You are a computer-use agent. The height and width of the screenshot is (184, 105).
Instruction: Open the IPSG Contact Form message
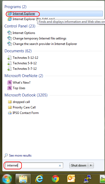[25, 113]
